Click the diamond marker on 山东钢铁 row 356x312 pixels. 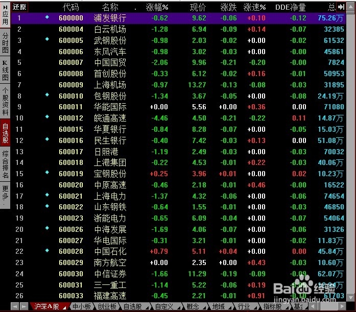47,206
